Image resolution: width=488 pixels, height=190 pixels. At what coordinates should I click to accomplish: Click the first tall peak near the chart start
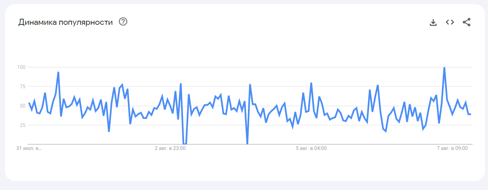coord(58,72)
